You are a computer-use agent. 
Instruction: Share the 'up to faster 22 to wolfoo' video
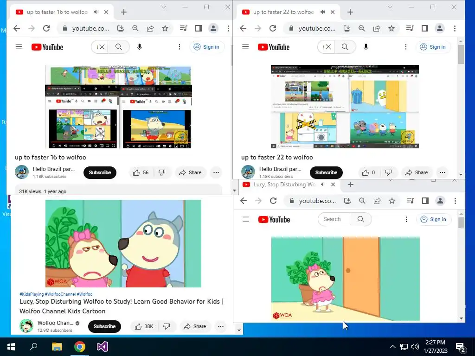tap(417, 172)
